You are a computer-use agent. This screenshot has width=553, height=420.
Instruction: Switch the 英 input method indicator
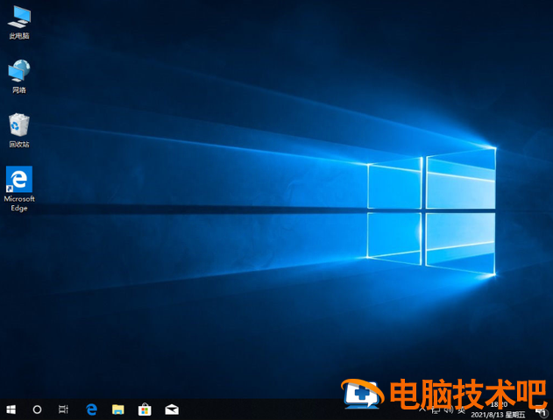tap(461, 410)
